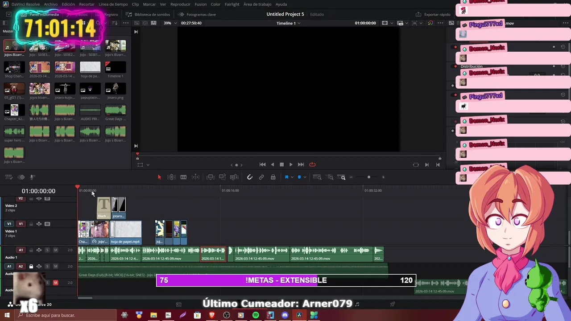Click the viewer Stop button
This screenshot has height=321, width=571.
[x=281, y=165]
